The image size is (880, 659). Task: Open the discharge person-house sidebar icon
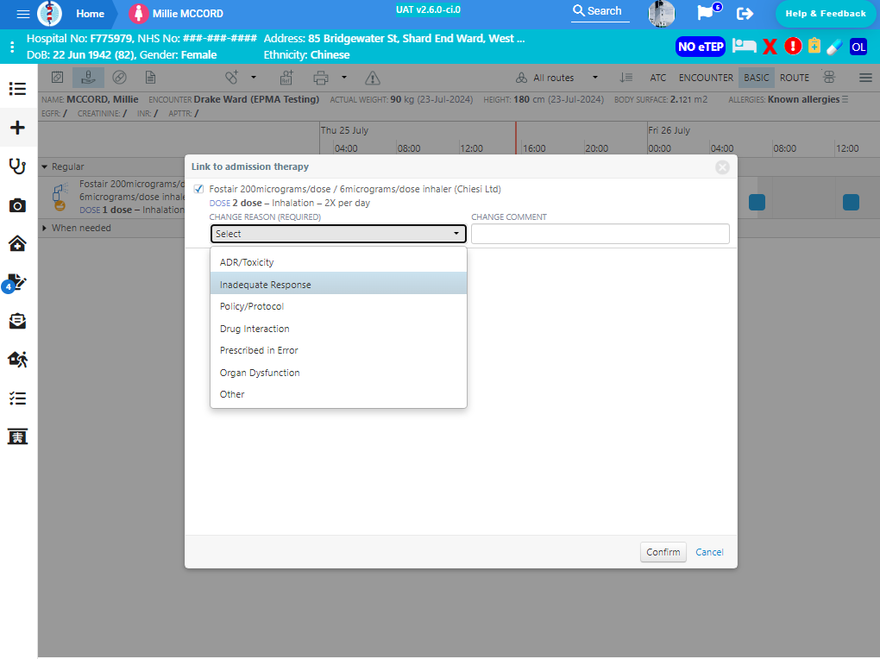[x=17, y=359]
